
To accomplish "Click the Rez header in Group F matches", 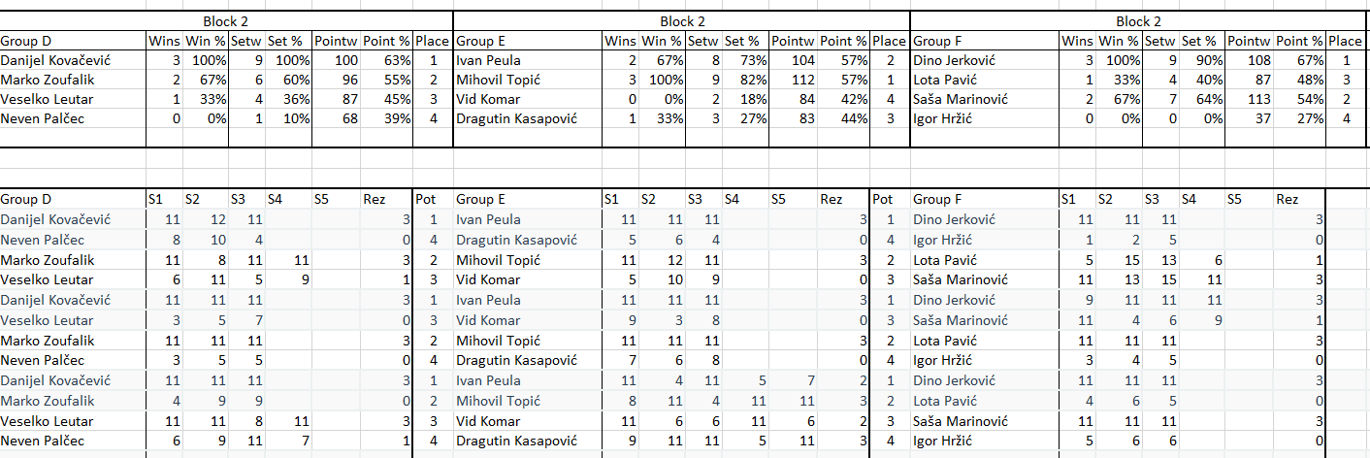I will [1287, 200].
